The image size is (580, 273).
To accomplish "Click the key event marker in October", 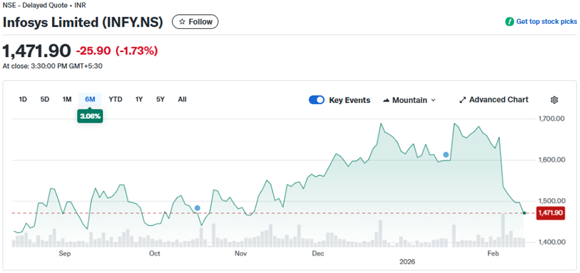I will pos(197,208).
